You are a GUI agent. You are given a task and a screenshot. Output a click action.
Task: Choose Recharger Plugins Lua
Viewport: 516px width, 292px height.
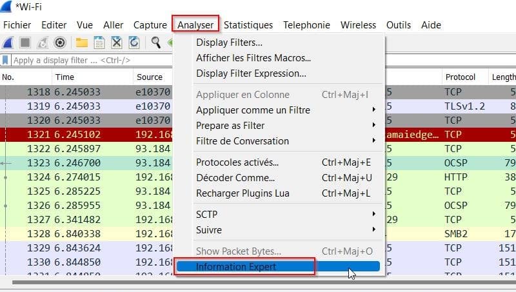tap(280, 193)
